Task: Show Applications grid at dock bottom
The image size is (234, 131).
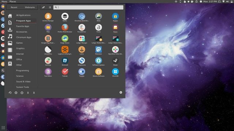Action: pyautogui.click(x=3, y=128)
